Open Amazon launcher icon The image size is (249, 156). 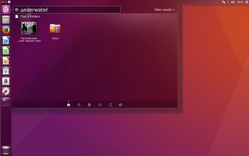point(6,81)
